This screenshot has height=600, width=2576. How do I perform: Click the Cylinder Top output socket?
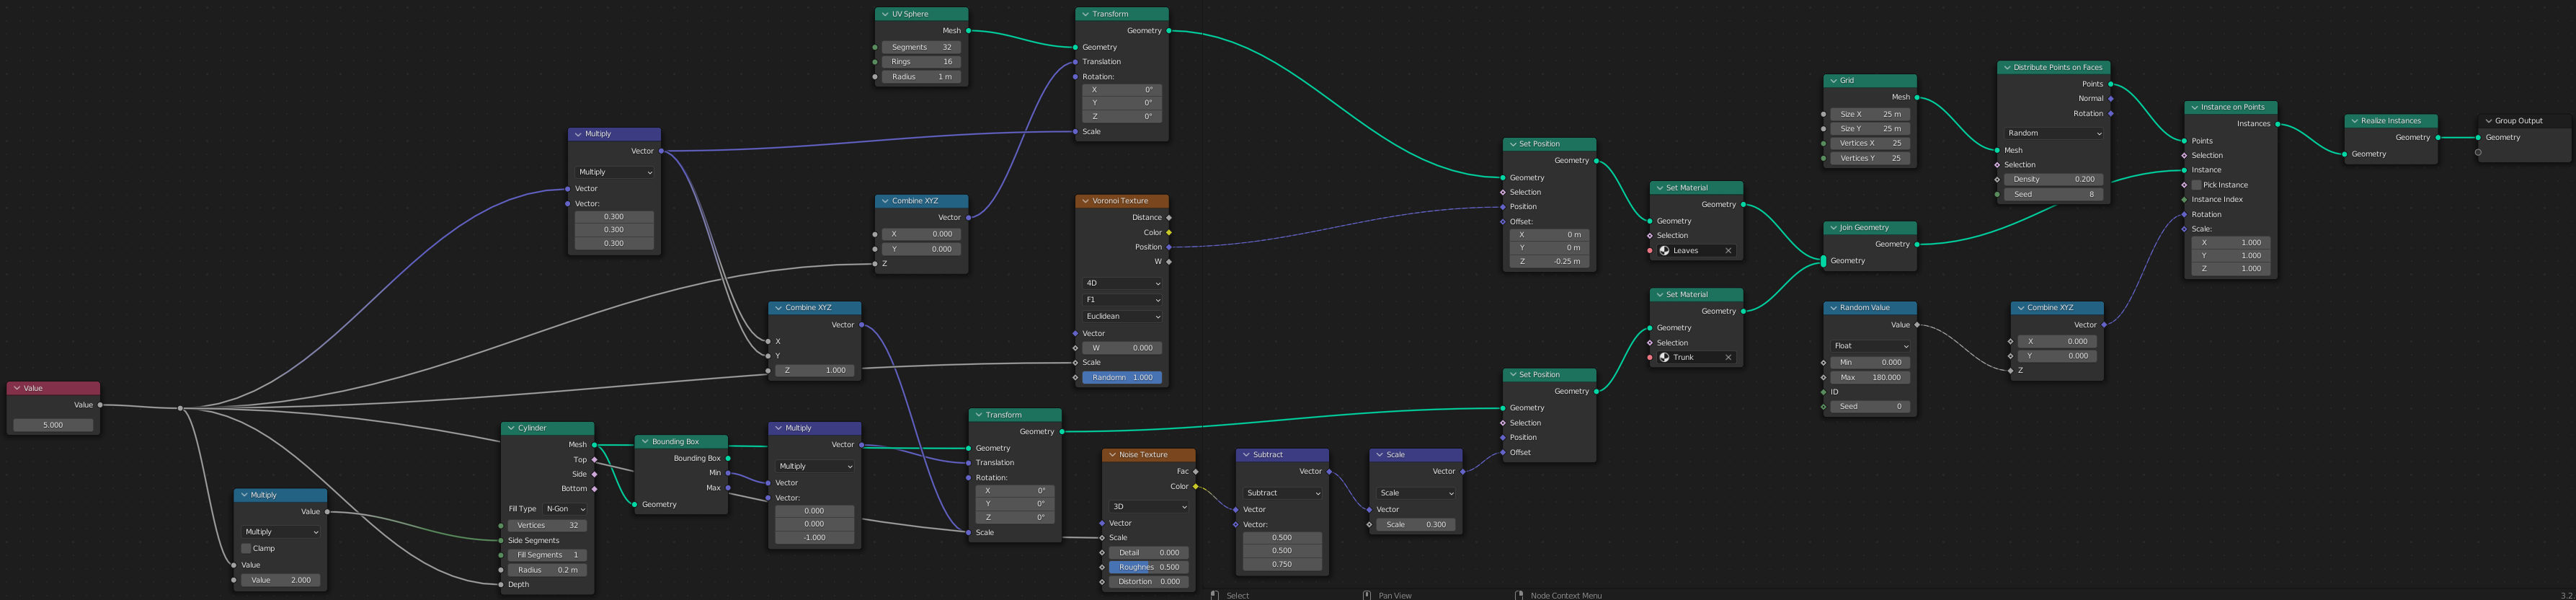595,460
